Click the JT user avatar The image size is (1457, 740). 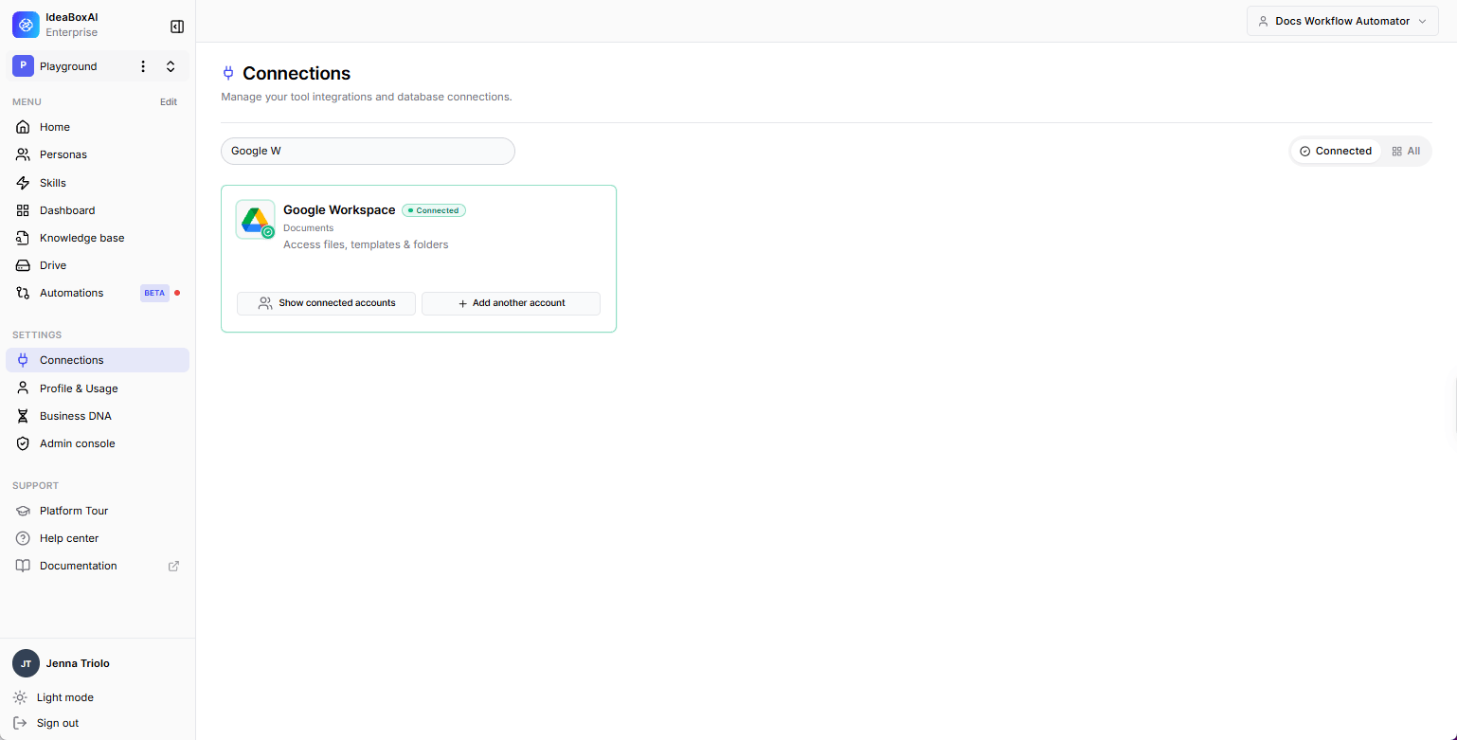(x=26, y=663)
